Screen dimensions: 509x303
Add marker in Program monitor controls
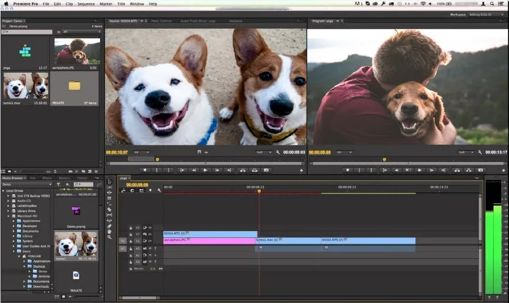347,170
